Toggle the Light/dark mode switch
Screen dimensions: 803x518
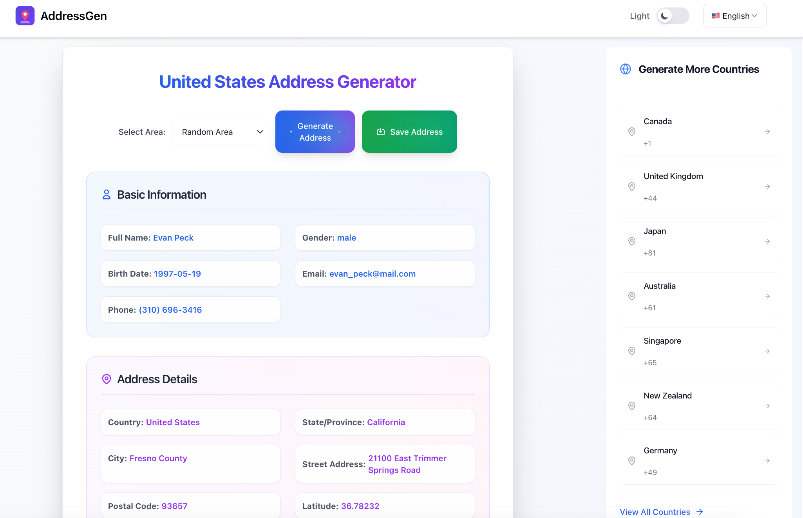tap(673, 16)
